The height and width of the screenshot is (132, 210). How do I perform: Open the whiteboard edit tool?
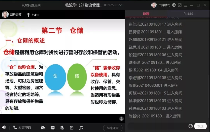coord(72,128)
